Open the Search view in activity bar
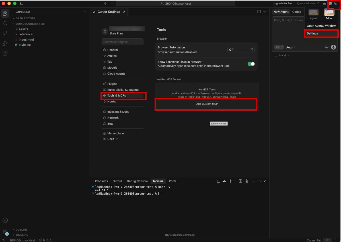Image resolution: width=341 pixels, height=242 pixels. 5,23
